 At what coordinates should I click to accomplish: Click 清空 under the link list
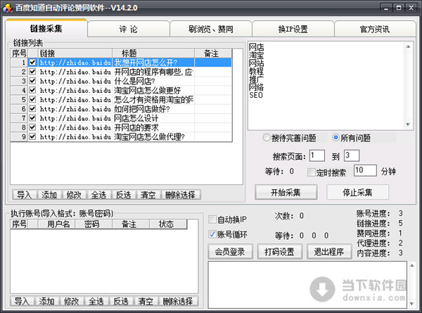pyautogui.click(x=148, y=195)
